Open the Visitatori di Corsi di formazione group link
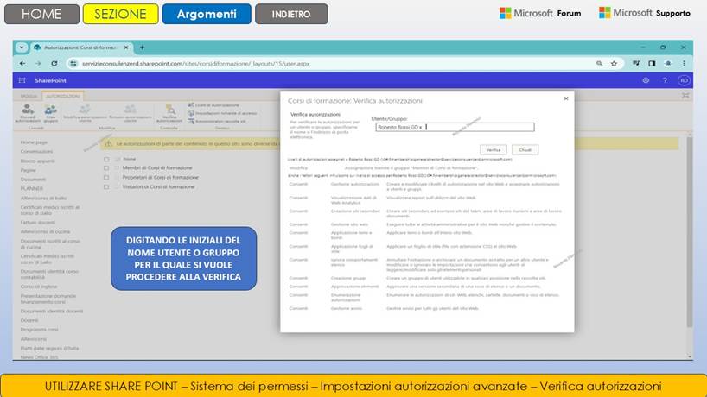The width and height of the screenshot is (707, 397). point(159,186)
